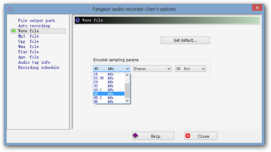Click the red X icon on Close button
271x152 pixels.
point(188,136)
